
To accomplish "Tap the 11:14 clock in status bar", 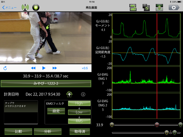I will tap(92, 2).
